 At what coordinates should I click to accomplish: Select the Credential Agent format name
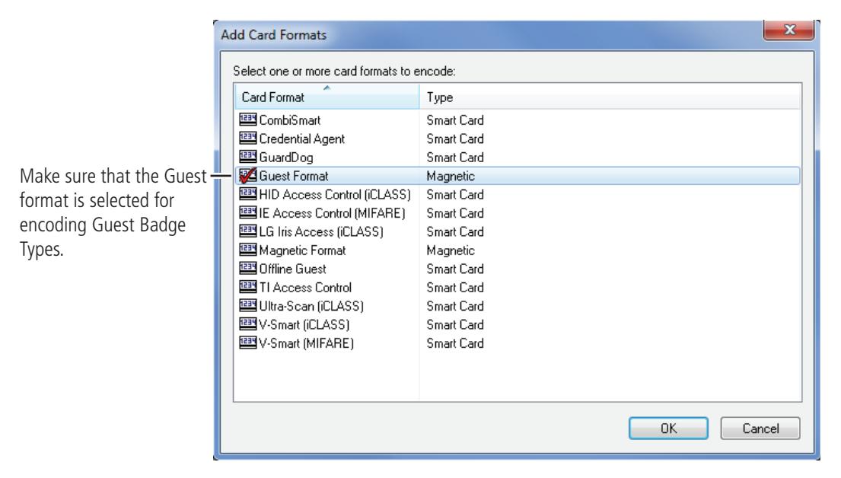[301, 139]
